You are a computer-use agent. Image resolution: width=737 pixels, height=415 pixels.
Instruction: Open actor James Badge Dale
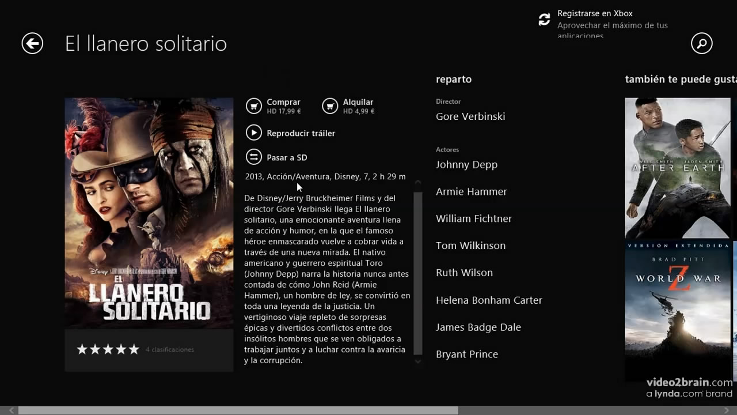(x=478, y=327)
